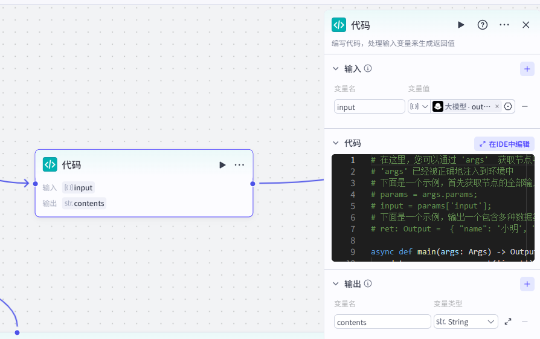Collapse the 输出 section
This screenshot has width=540, height=339.
[336, 284]
